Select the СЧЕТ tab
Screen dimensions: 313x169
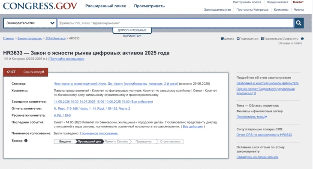[x=12, y=72]
